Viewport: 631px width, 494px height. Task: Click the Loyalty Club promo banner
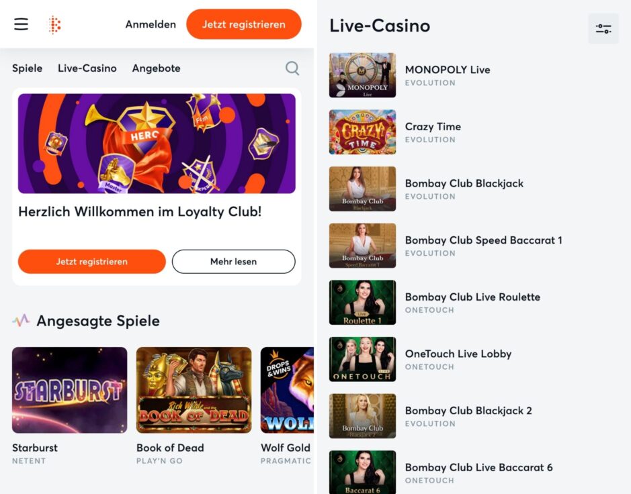tap(157, 144)
